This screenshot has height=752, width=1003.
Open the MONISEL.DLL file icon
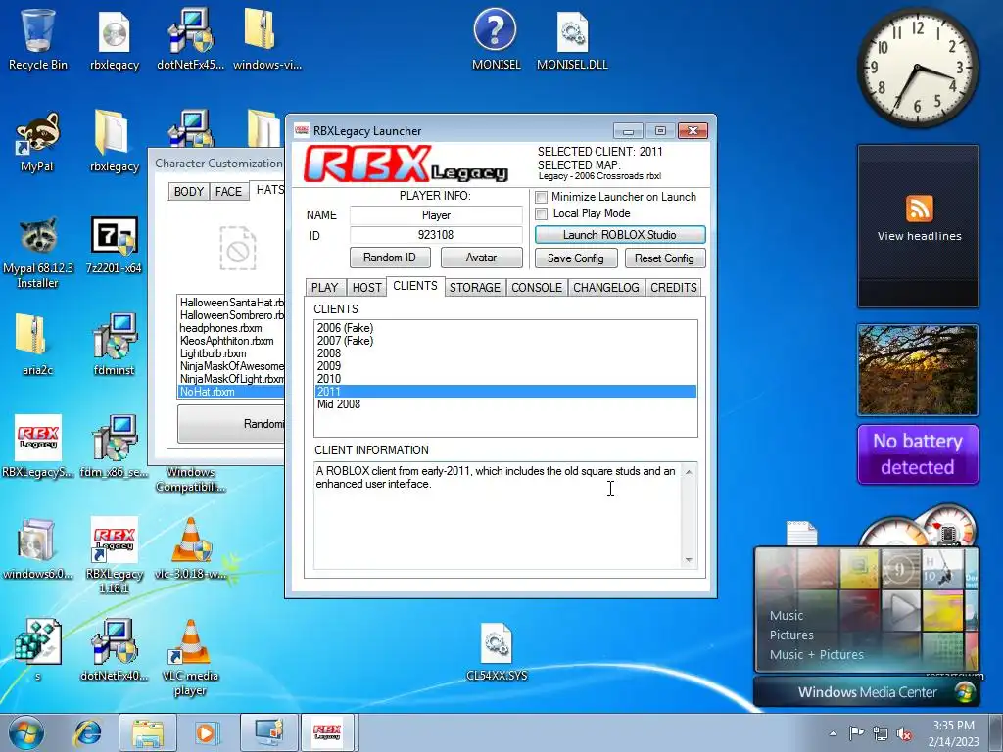pyautogui.click(x=572, y=39)
